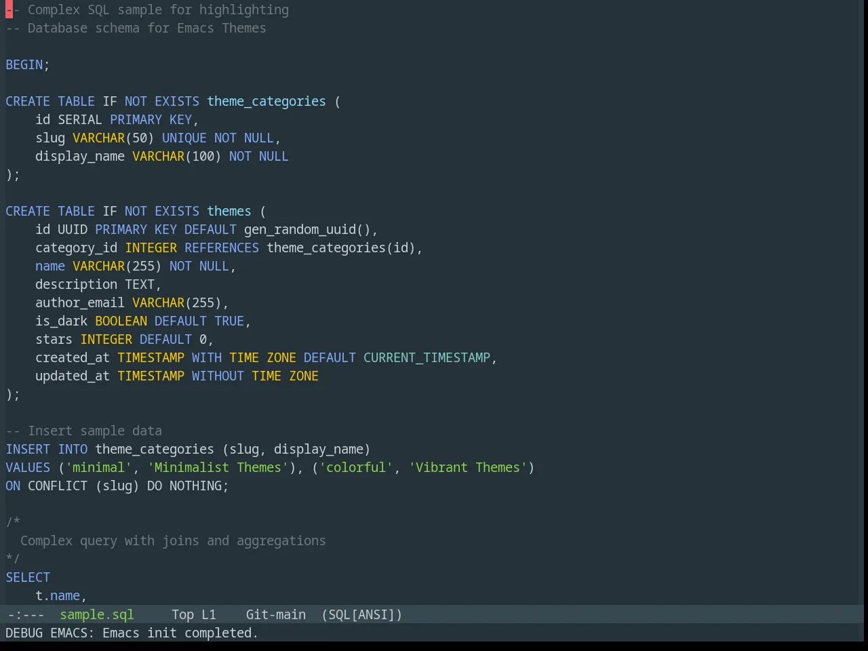Click the theme_categories table name in first CREATE

click(267, 101)
